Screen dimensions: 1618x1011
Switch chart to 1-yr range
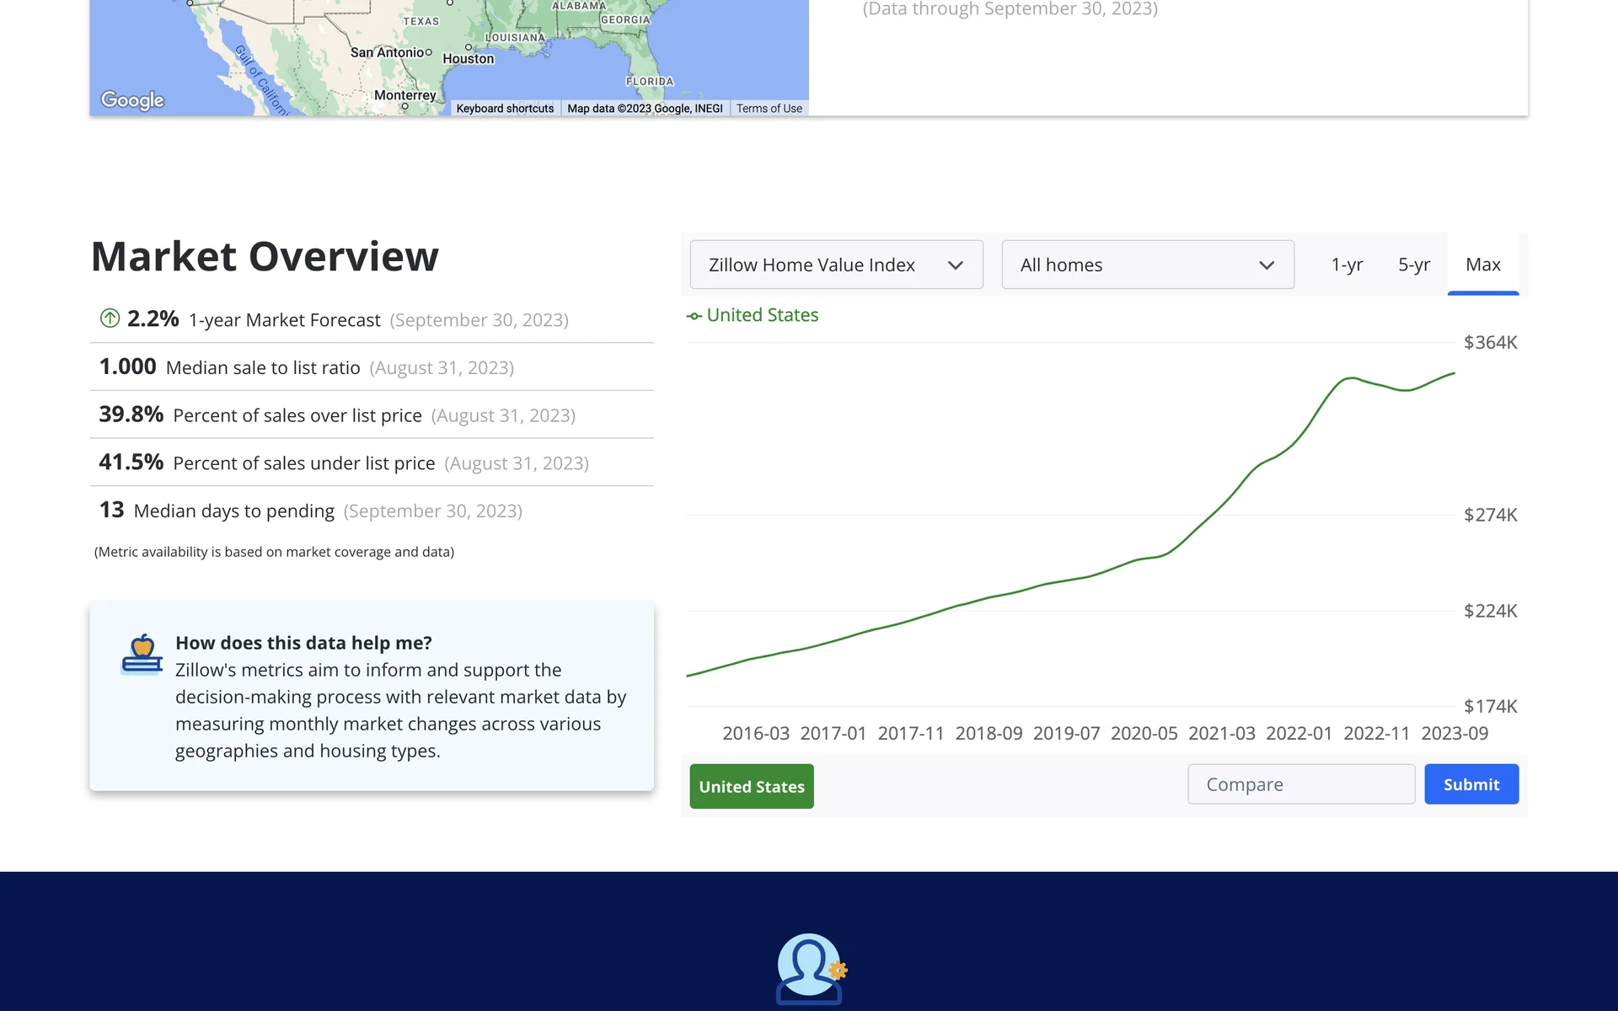click(x=1346, y=265)
